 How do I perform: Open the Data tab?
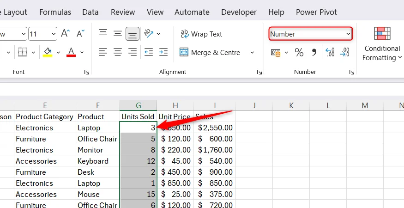(90, 12)
